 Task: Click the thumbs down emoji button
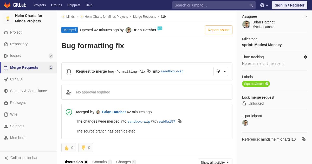coord(86,148)
